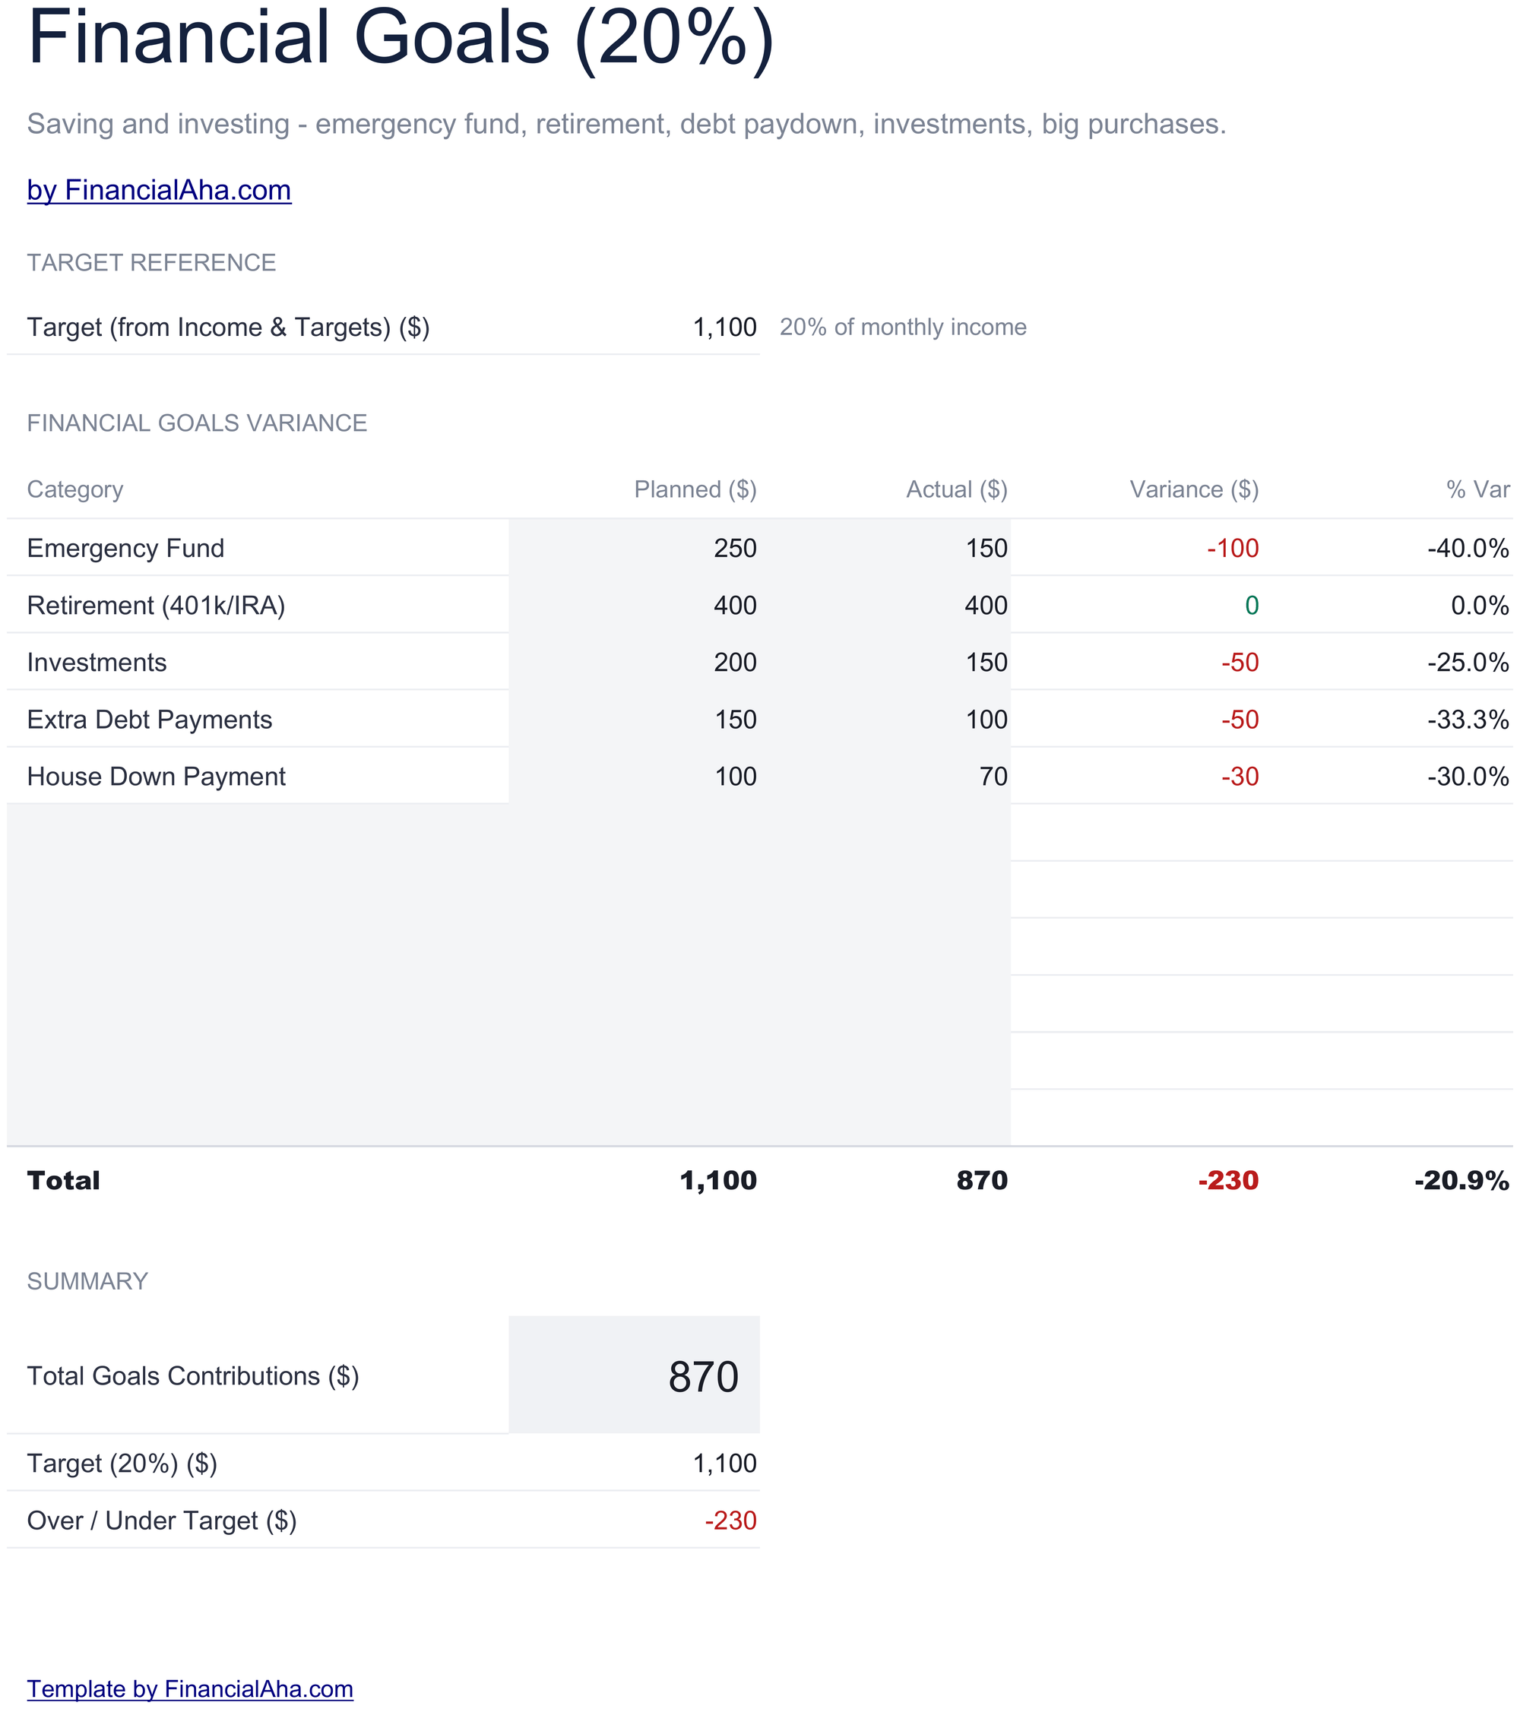This screenshot has width=1520, height=1709.
Task: Select the Target value 1,100 in Target Reference
Action: click(x=724, y=327)
